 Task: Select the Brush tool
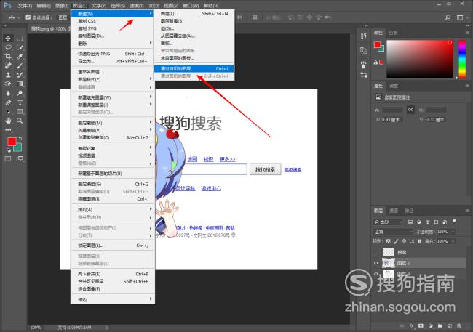tap(20, 65)
